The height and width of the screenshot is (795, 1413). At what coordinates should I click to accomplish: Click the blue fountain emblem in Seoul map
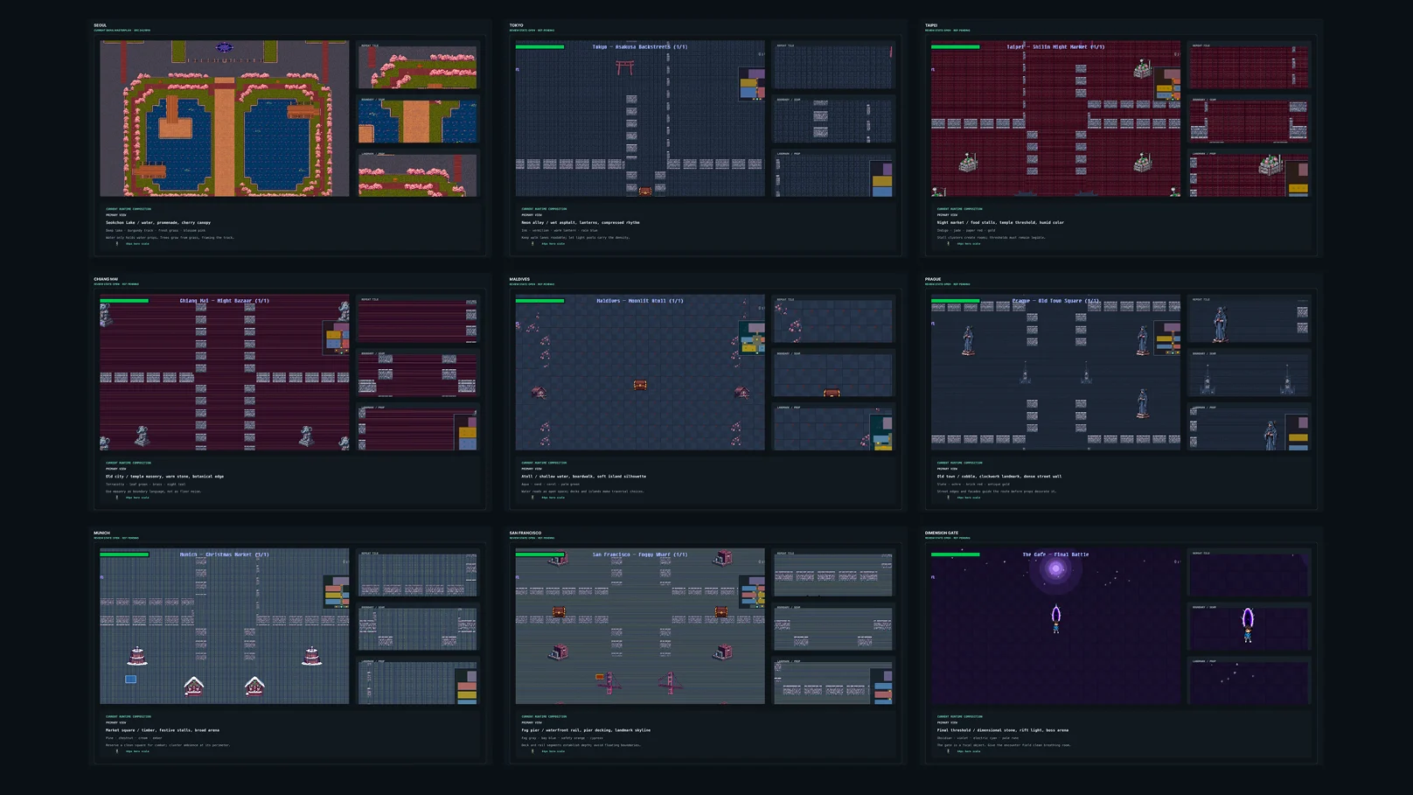click(x=225, y=47)
